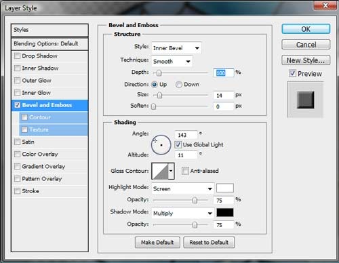Click the Soften value field showing 0
This screenshot has width=339, height=263.
223,106
